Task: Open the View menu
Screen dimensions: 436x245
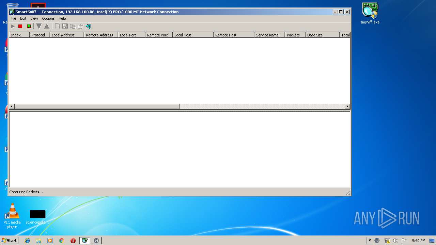Action: point(34,18)
